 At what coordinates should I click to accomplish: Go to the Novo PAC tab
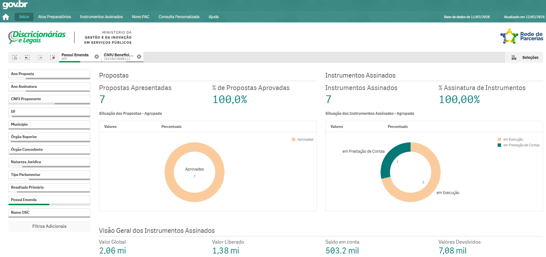coord(141,17)
